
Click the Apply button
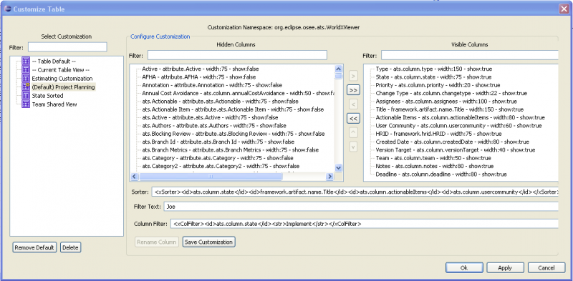(505, 267)
